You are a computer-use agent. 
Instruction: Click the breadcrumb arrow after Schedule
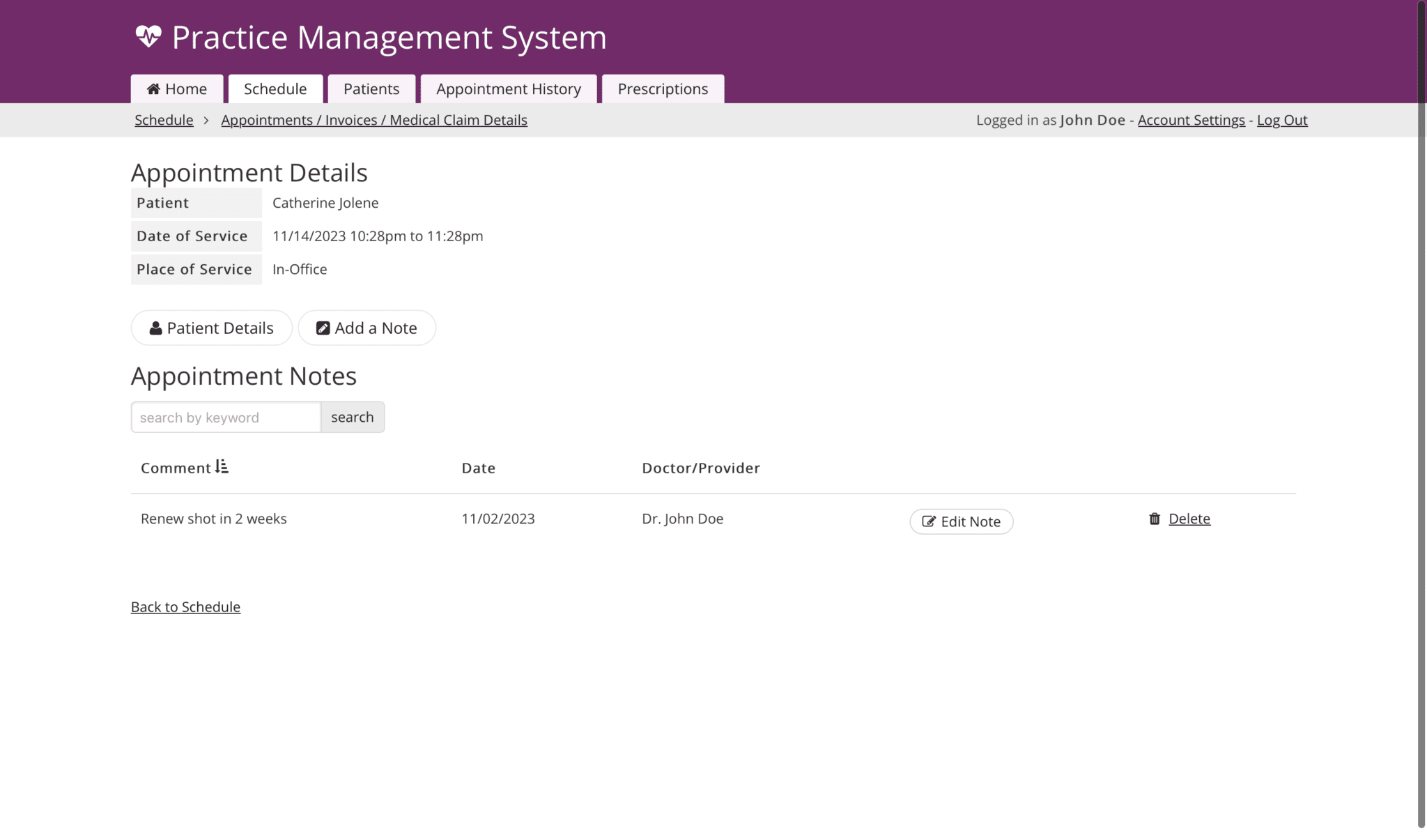pos(206,120)
